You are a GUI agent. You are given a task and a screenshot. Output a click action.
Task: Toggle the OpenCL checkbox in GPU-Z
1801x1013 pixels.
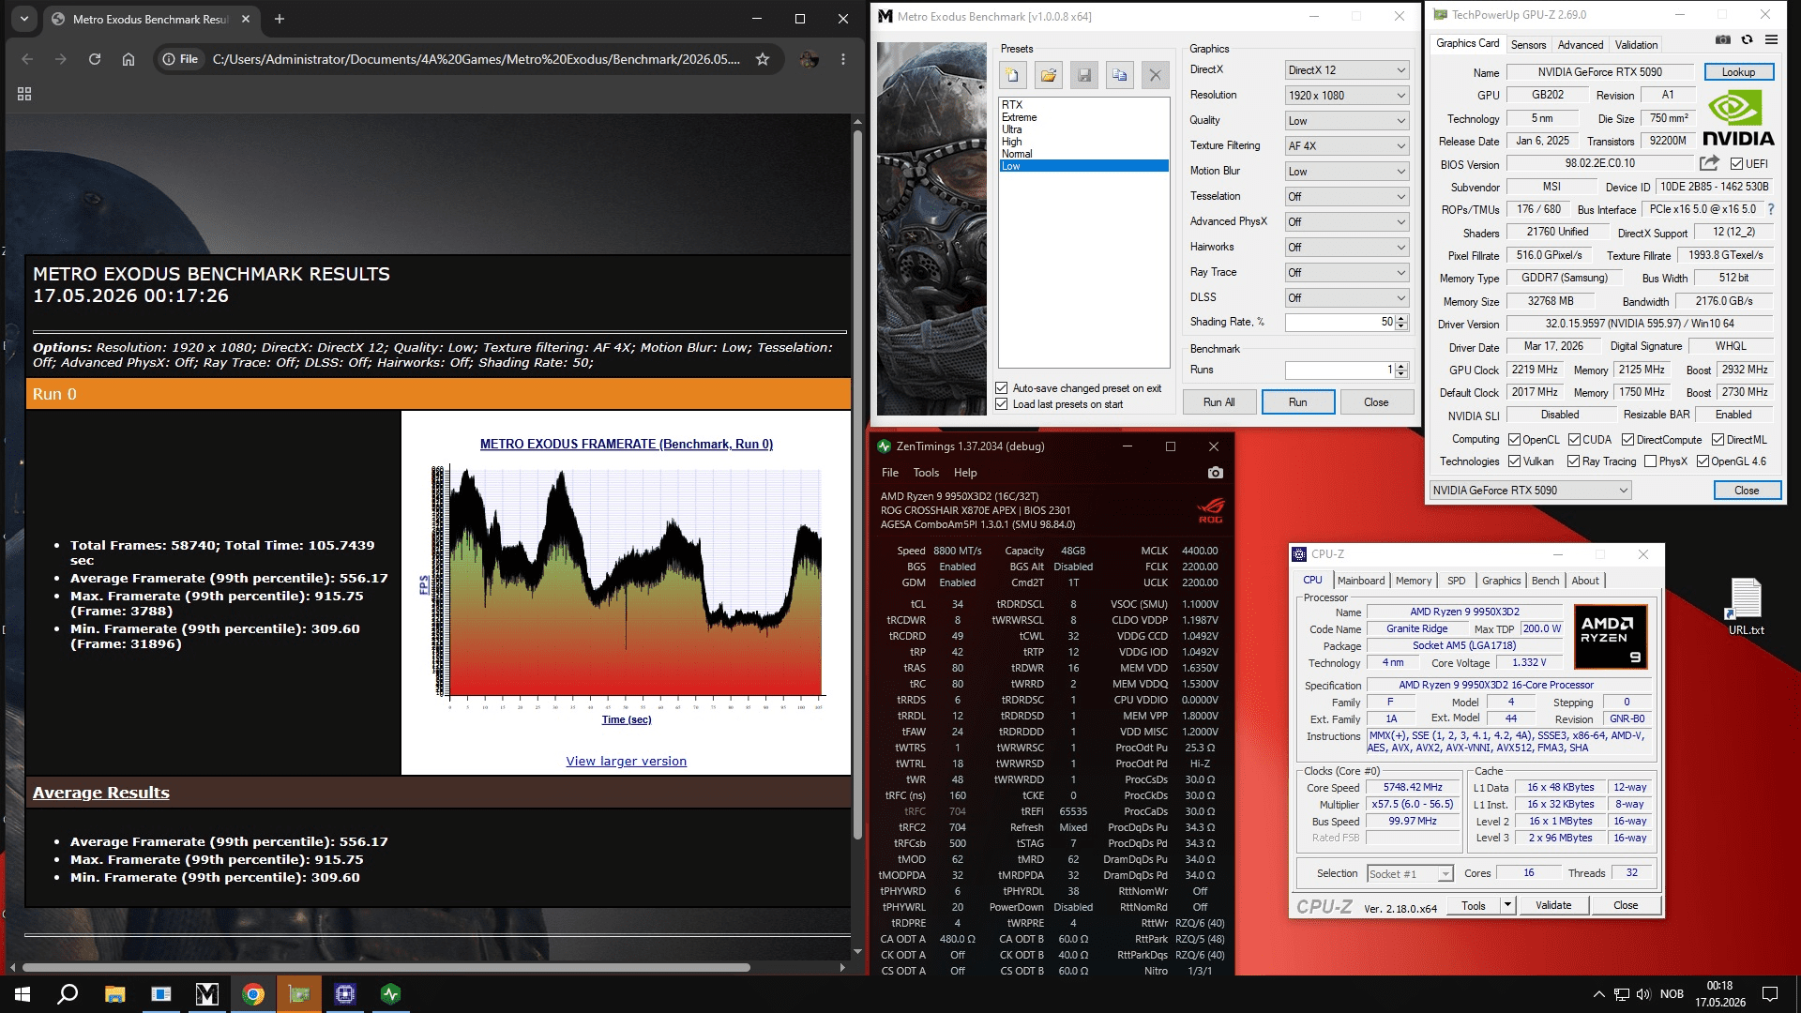1514,440
